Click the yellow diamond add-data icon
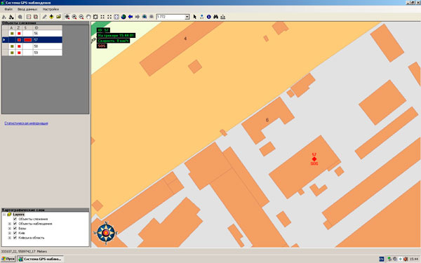 51,17
